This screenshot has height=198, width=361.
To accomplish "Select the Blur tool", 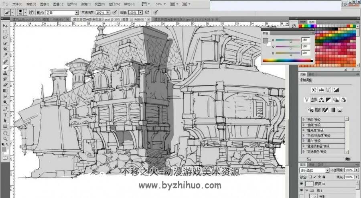I will pos(5,96).
